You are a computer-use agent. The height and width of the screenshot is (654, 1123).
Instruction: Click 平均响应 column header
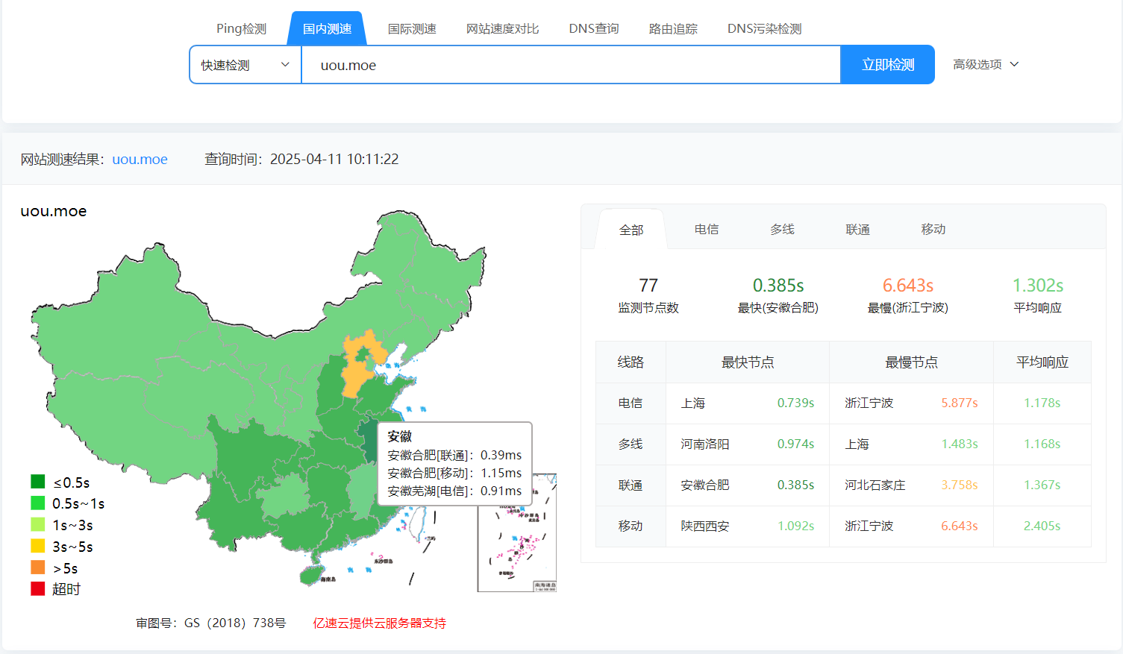[x=1042, y=362]
